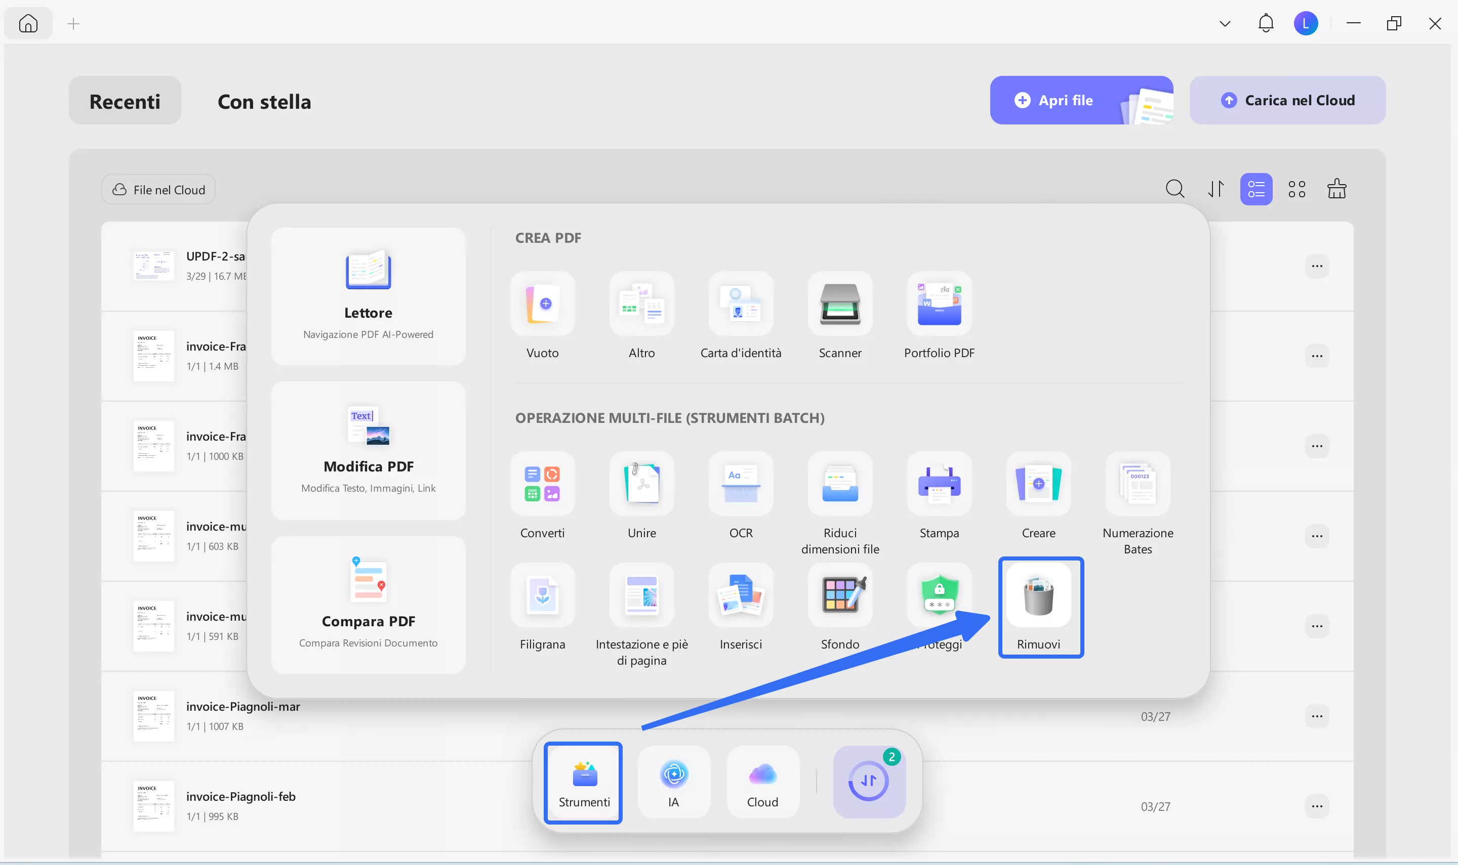Image resolution: width=1458 pixels, height=865 pixels.
Task: Switch to Con stella tab
Action: point(264,101)
